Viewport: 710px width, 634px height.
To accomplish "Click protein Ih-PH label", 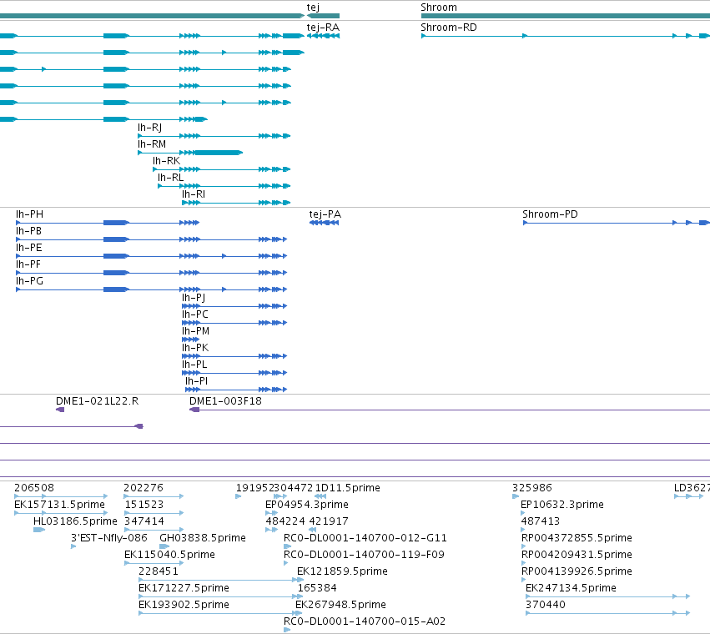I will [29, 214].
